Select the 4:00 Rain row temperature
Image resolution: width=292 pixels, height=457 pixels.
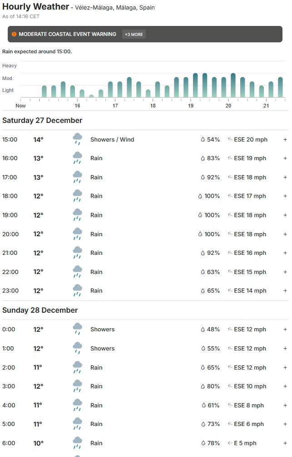pos(38,406)
